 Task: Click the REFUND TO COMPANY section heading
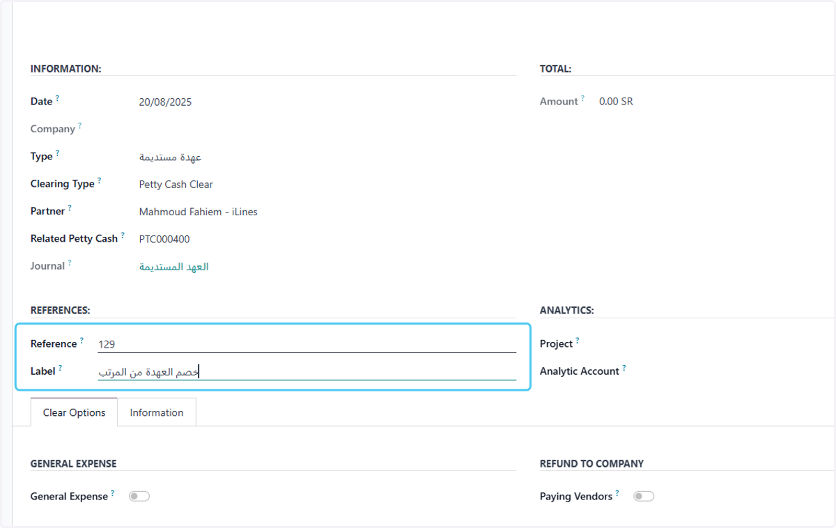[591, 463]
